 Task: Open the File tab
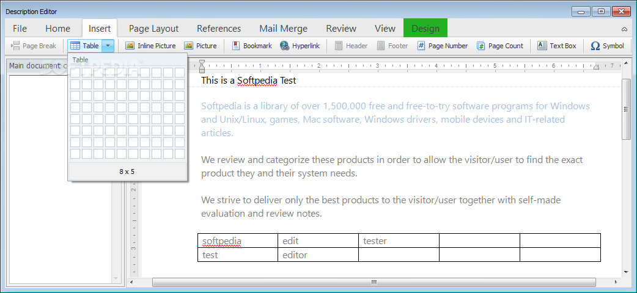point(20,29)
